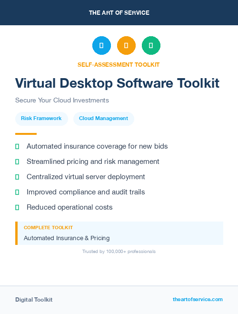Click bullet icon beside Streamlined pricing
This screenshot has width=238, height=314.
pyautogui.click(x=17, y=162)
